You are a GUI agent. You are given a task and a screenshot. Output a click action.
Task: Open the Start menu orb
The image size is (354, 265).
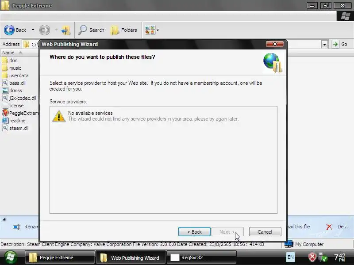pos(10,257)
